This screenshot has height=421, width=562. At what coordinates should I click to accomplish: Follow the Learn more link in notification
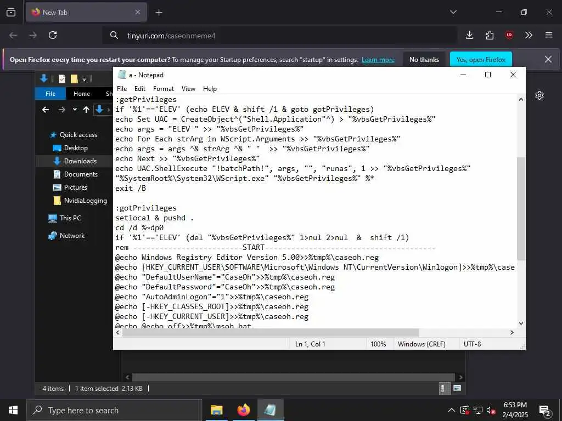coord(378,60)
